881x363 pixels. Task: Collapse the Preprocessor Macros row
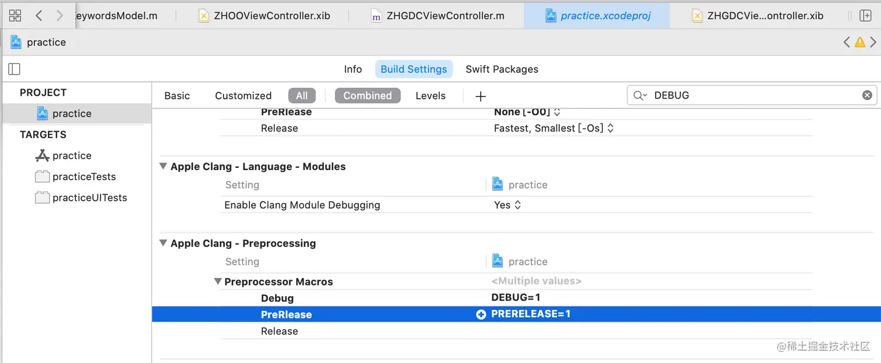(x=218, y=282)
